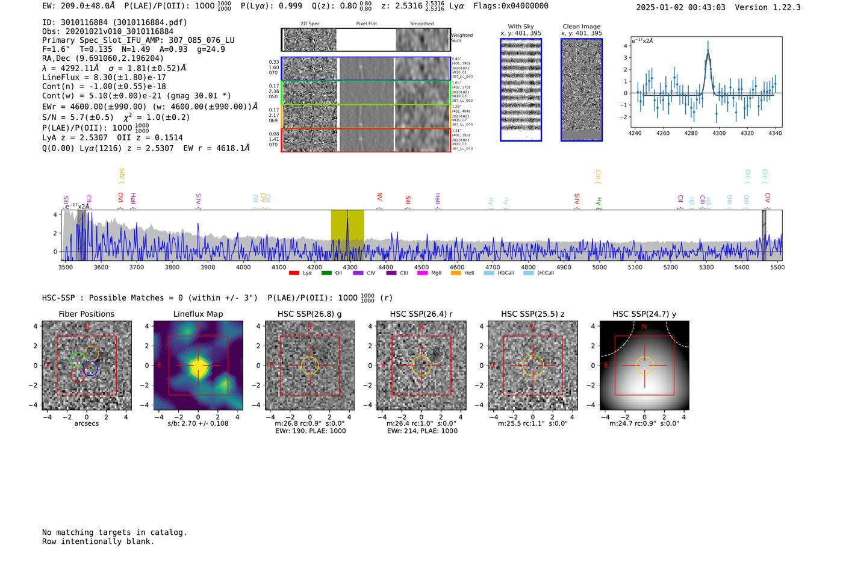Select the green-bordered fiber cutout row

click(366, 93)
